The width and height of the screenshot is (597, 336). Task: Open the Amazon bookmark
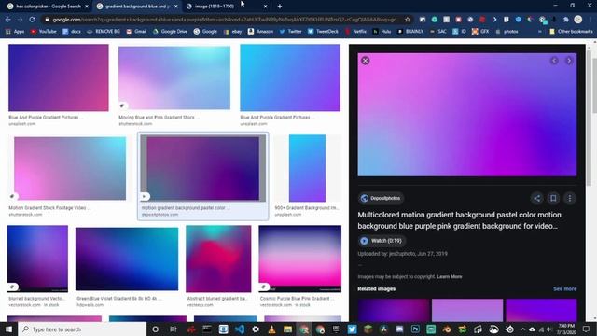click(260, 31)
